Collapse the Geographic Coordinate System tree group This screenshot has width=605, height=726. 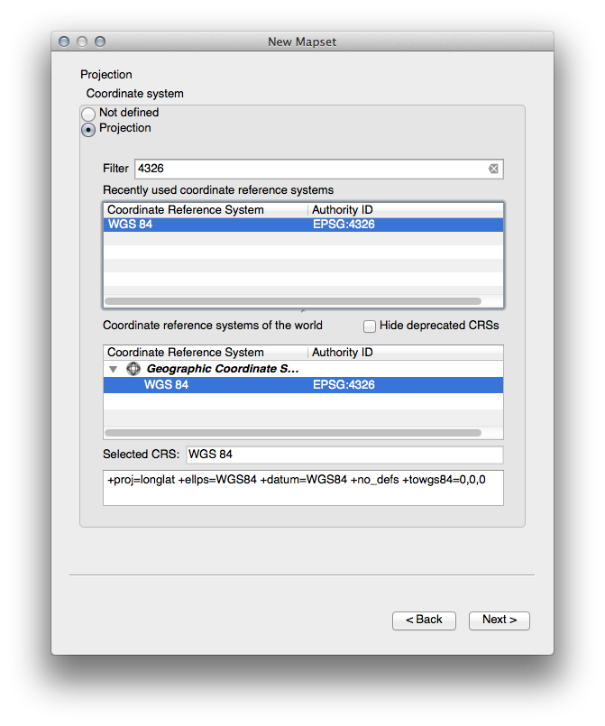113,369
